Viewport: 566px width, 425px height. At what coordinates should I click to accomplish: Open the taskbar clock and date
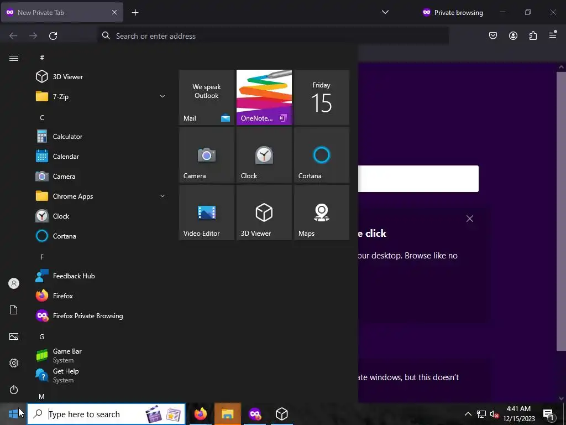tap(518, 414)
